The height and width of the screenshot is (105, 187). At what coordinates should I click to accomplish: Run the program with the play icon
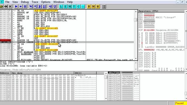[16, 6]
